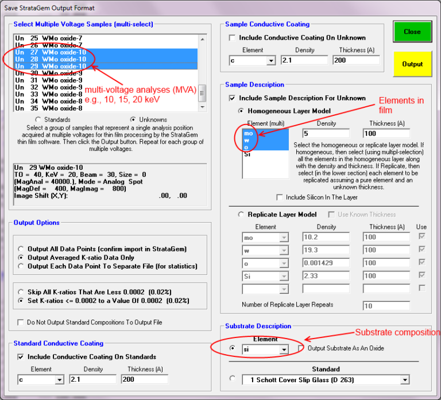The height and width of the screenshot is (400, 441).
Task: Open standard coating Element dropdown
Action: tap(59, 380)
